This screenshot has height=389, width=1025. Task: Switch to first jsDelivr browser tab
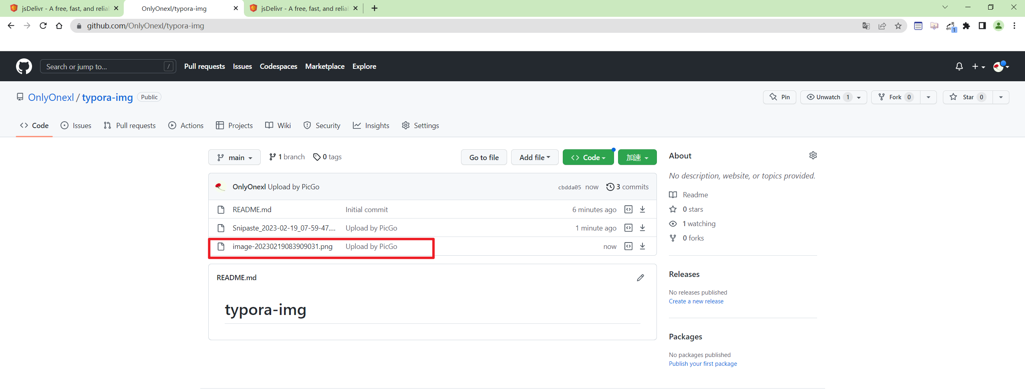[x=62, y=8]
